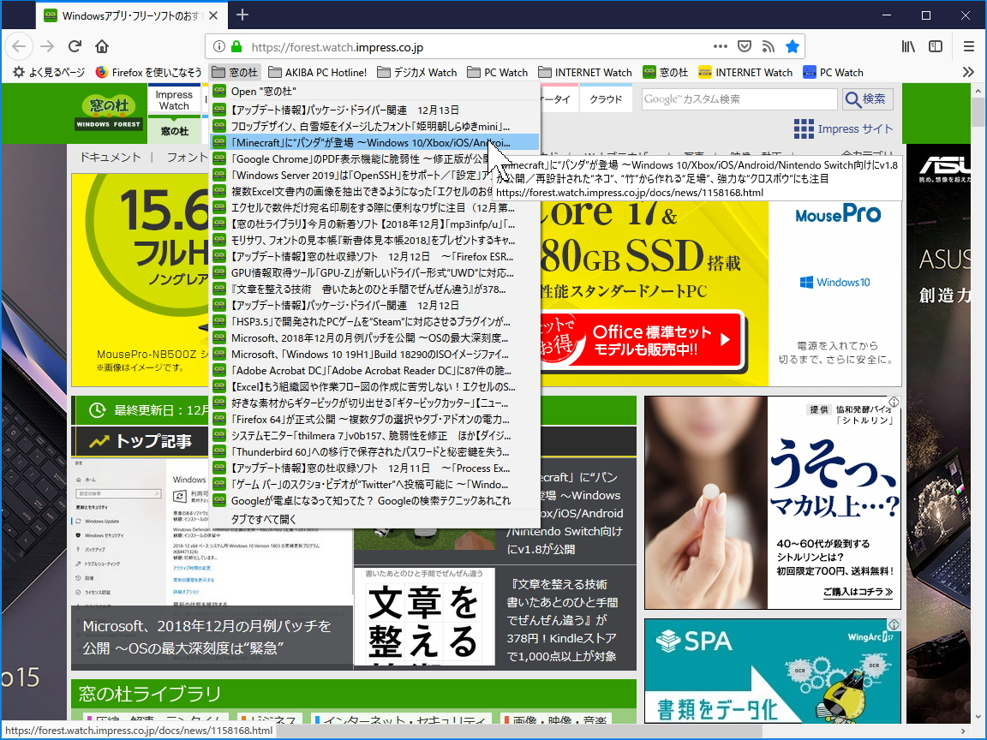Click the back navigation arrow

coord(19,46)
